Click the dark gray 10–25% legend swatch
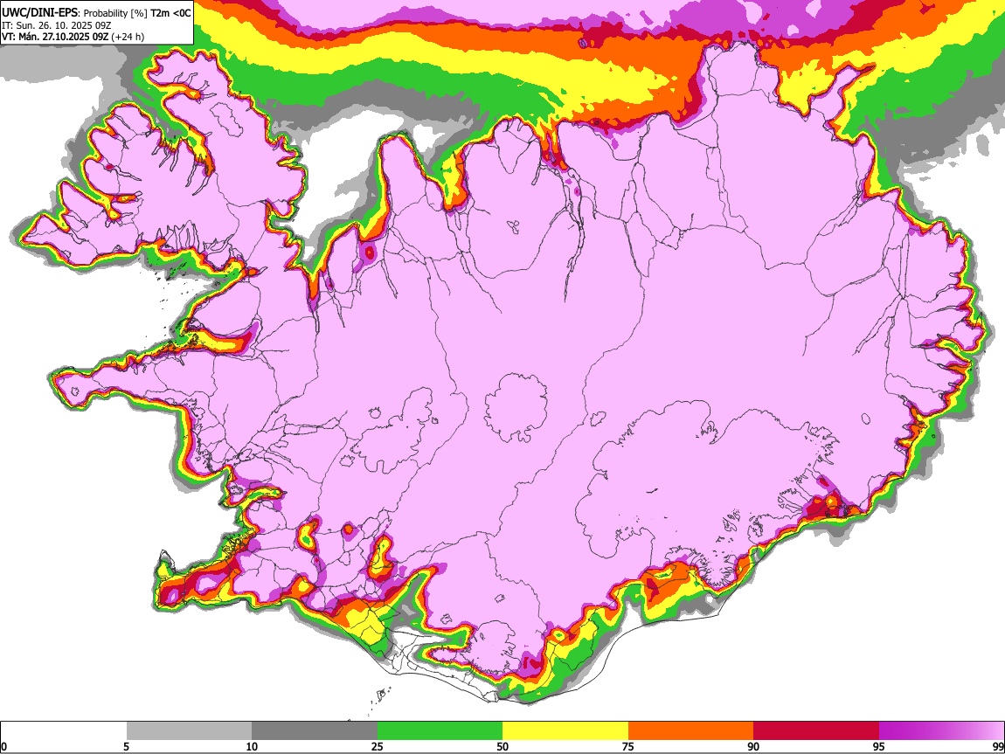This screenshot has height=754, width=1005. (315, 730)
